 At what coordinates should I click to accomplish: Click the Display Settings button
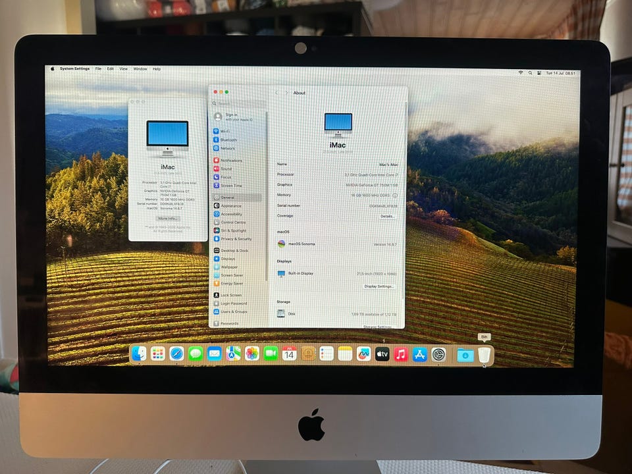pyautogui.click(x=379, y=286)
